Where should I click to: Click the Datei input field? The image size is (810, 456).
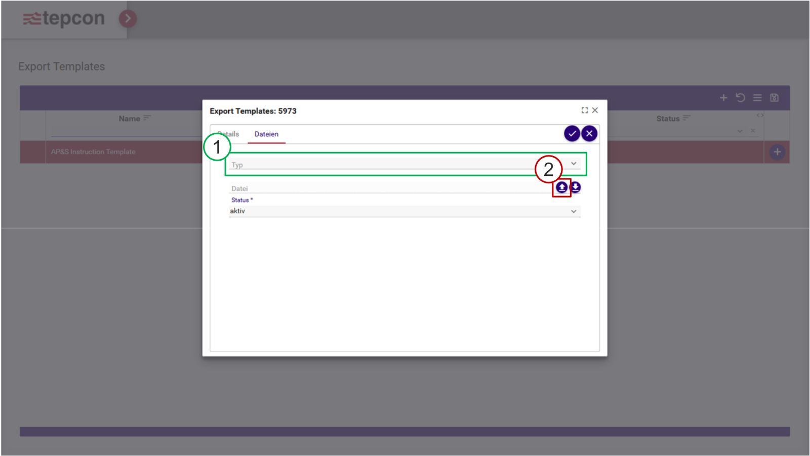(x=354, y=188)
